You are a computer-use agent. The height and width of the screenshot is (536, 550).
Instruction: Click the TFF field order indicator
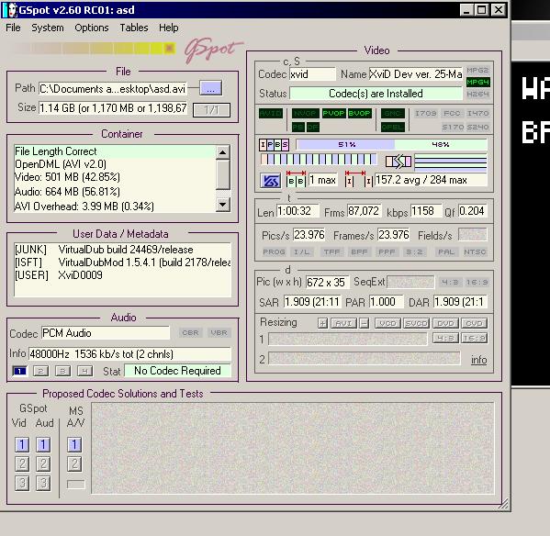(331, 251)
